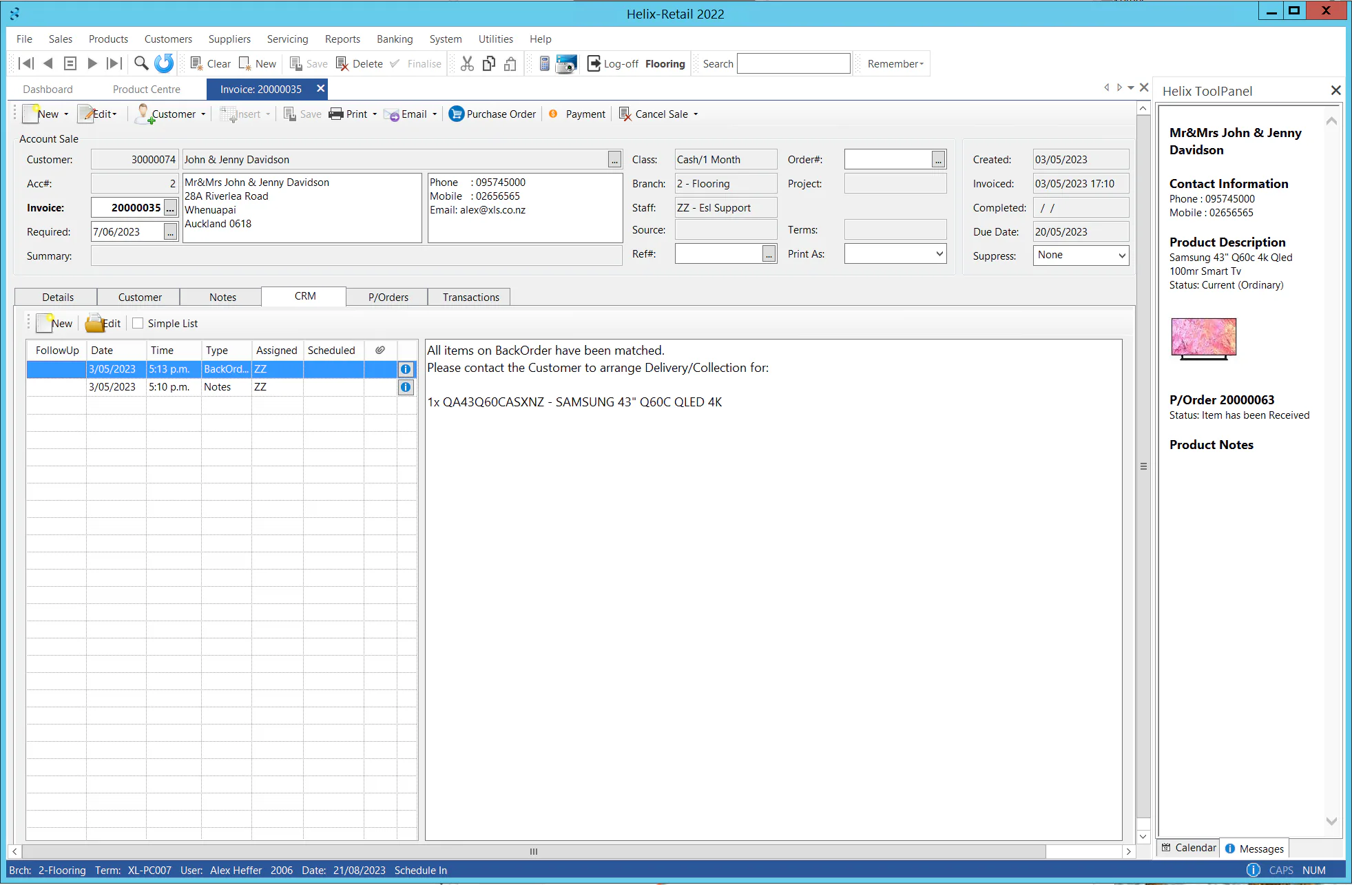Open the Servicing menu

(x=287, y=39)
